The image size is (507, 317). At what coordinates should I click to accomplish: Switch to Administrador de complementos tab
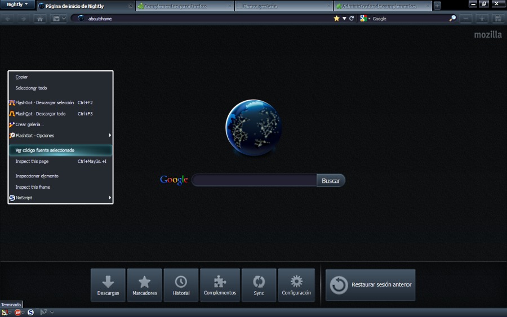click(x=383, y=6)
